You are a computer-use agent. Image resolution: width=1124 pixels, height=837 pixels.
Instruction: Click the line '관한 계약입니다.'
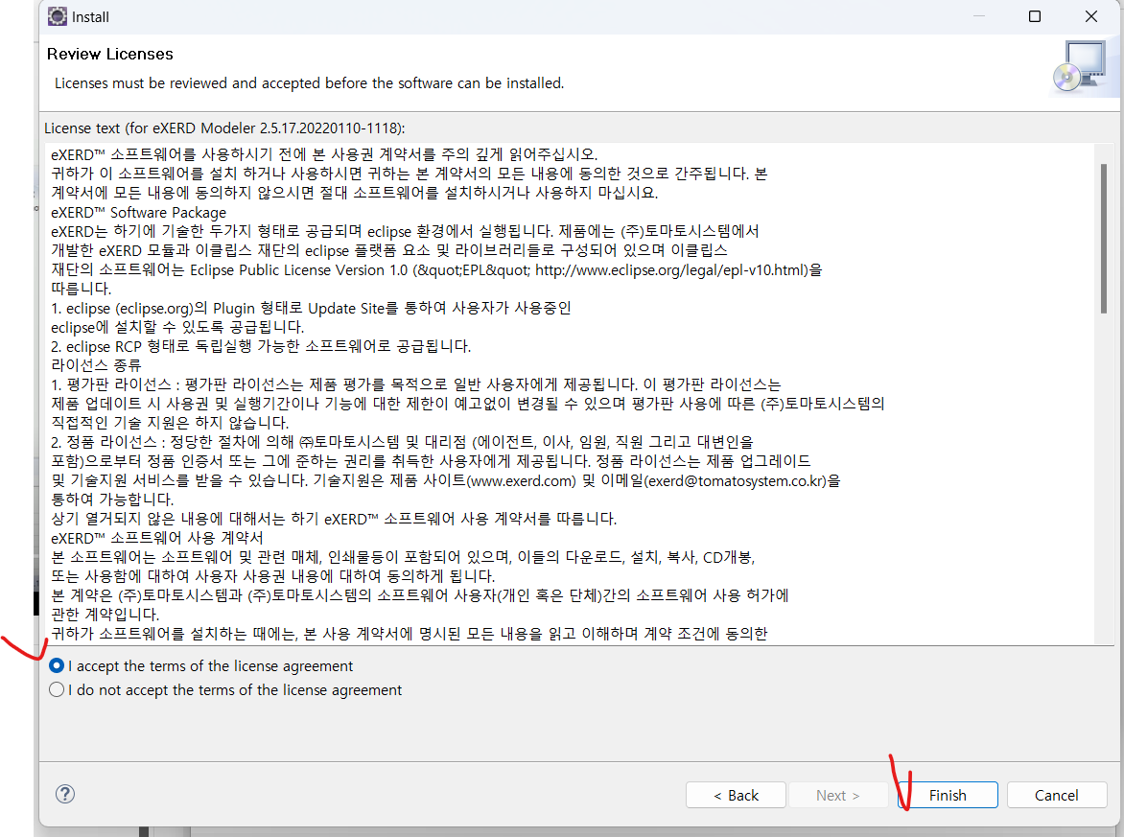[105, 615]
